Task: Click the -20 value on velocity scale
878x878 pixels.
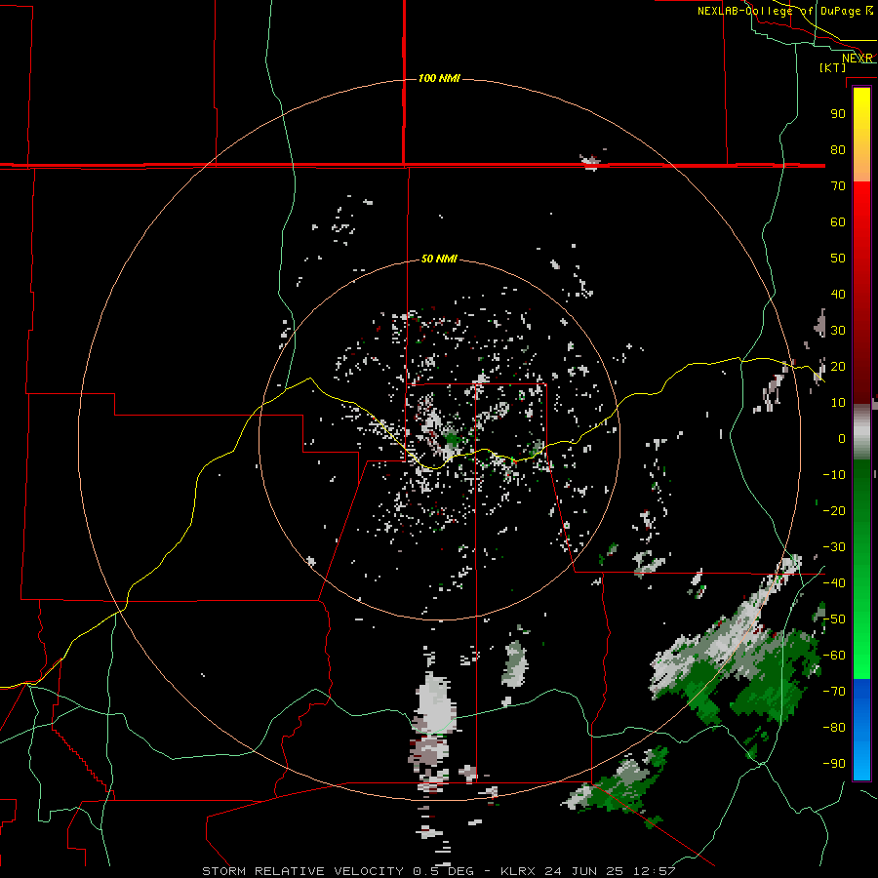Action: coord(834,510)
